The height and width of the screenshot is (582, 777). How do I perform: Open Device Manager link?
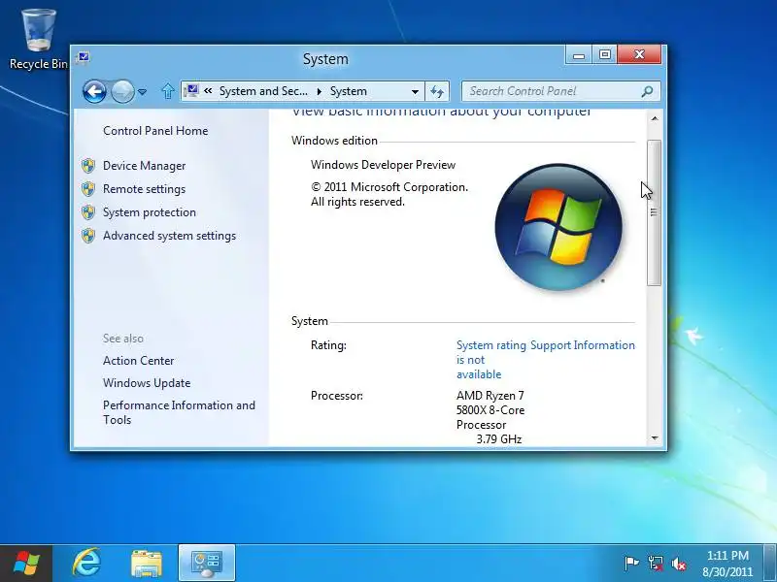tap(144, 166)
